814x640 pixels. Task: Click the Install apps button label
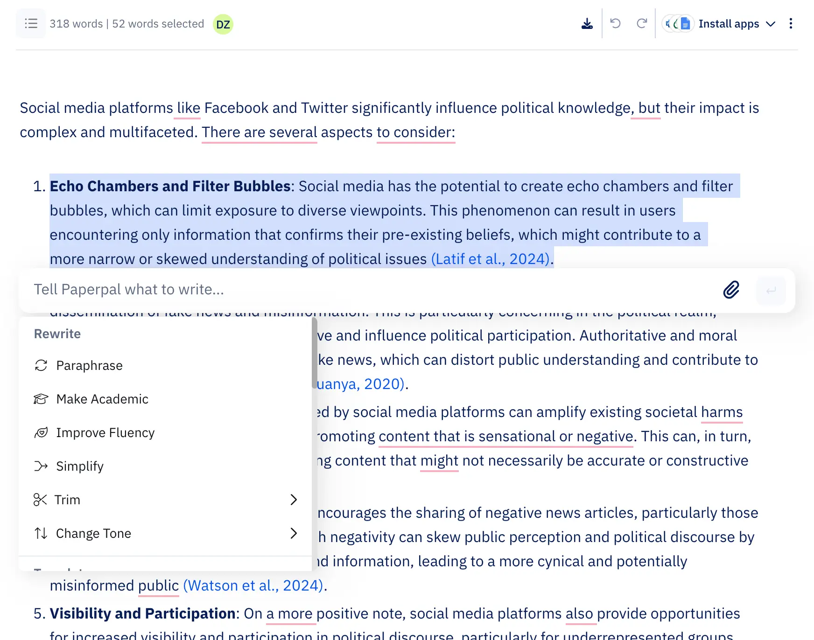(x=729, y=24)
